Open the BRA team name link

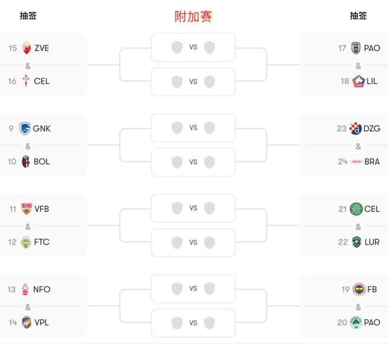tap(372, 162)
